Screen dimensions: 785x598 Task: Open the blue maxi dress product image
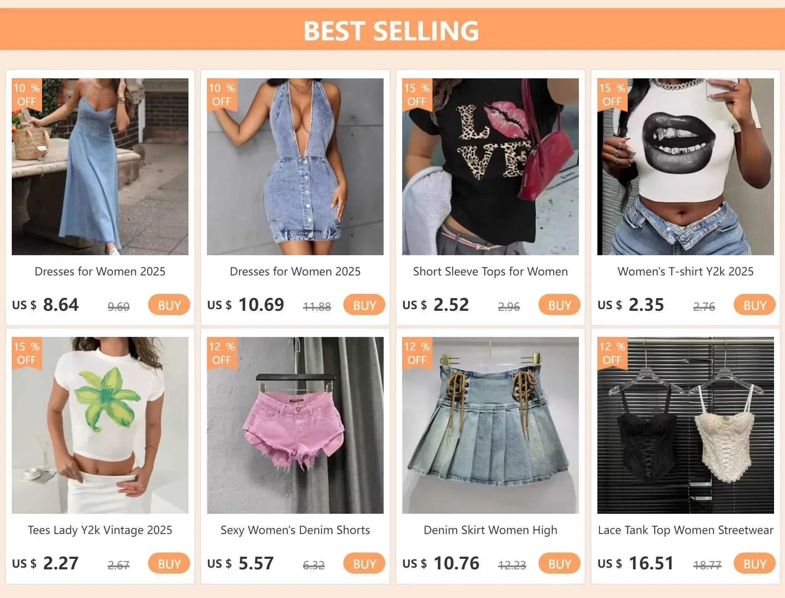click(x=100, y=167)
